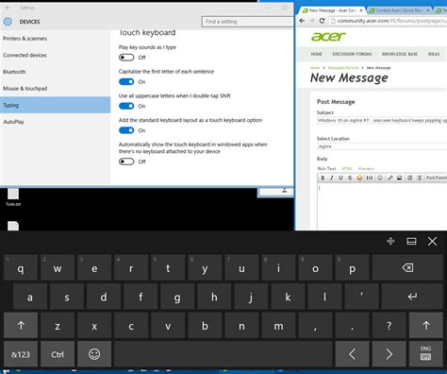The height and width of the screenshot is (374, 447).
Task: Tap the ENG keyboard language key
Action: point(426,354)
